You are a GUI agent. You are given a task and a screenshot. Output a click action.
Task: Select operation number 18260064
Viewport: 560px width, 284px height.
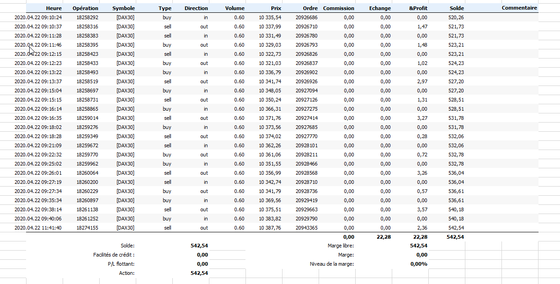coord(87,173)
